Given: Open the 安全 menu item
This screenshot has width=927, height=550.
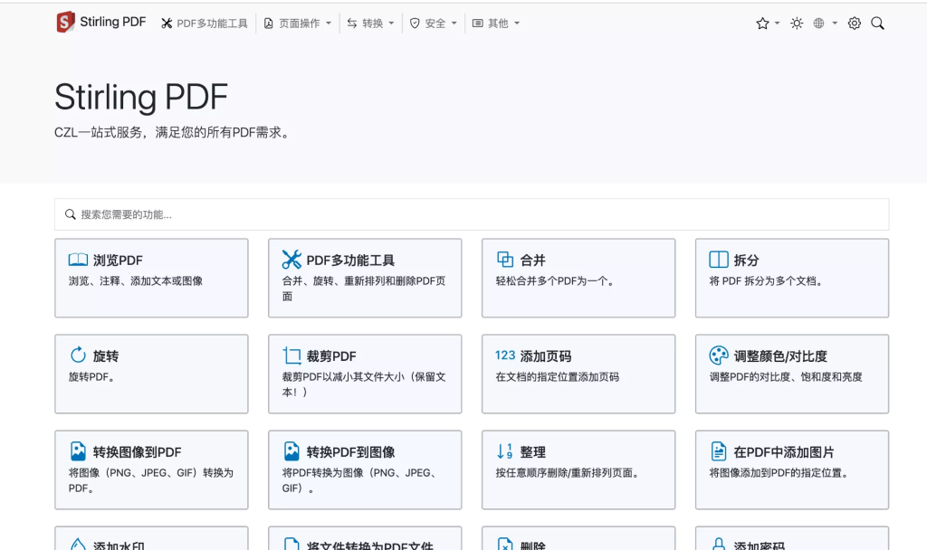Looking at the screenshot, I should pyautogui.click(x=433, y=23).
